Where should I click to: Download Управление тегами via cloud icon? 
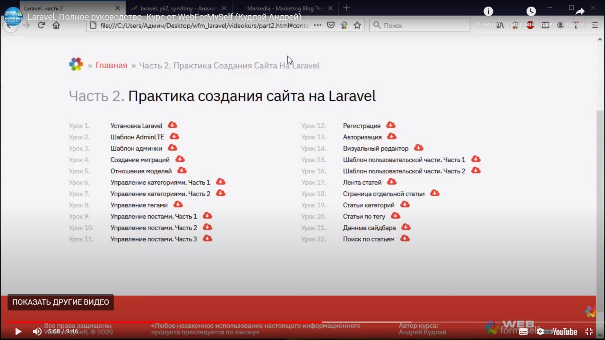pos(178,204)
